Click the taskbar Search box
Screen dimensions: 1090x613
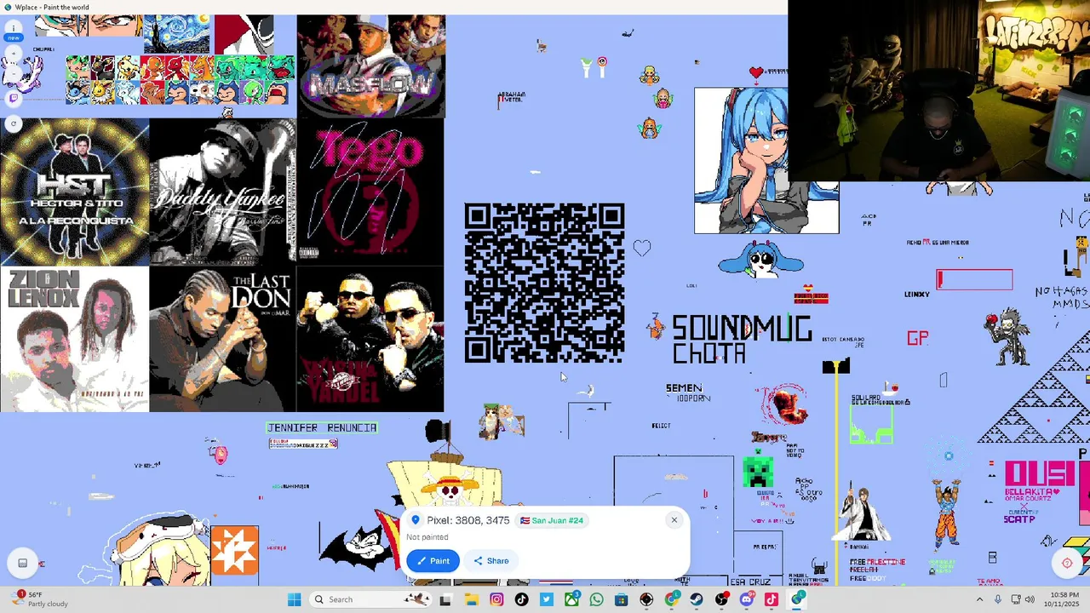(x=370, y=599)
